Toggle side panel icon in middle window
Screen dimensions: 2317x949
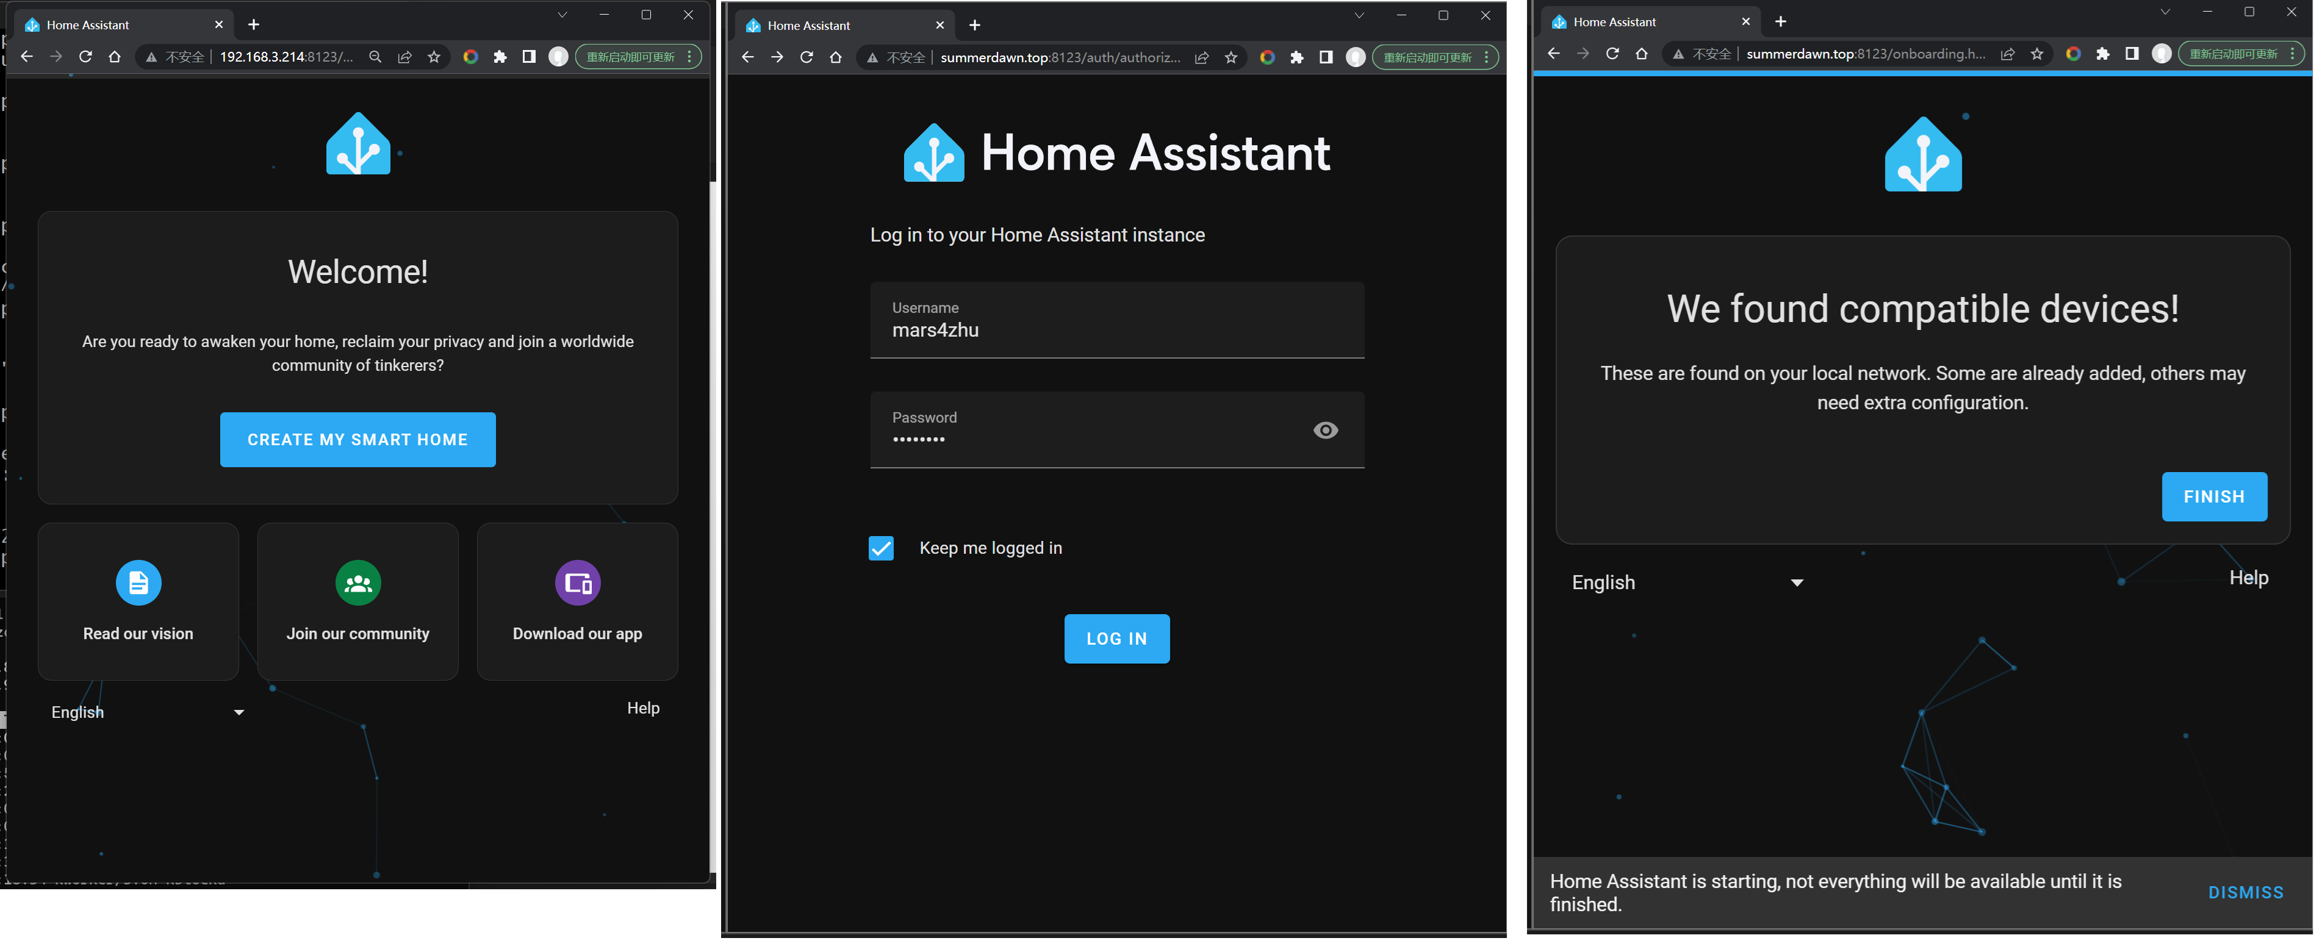pyautogui.click(x=1326, y=57)
